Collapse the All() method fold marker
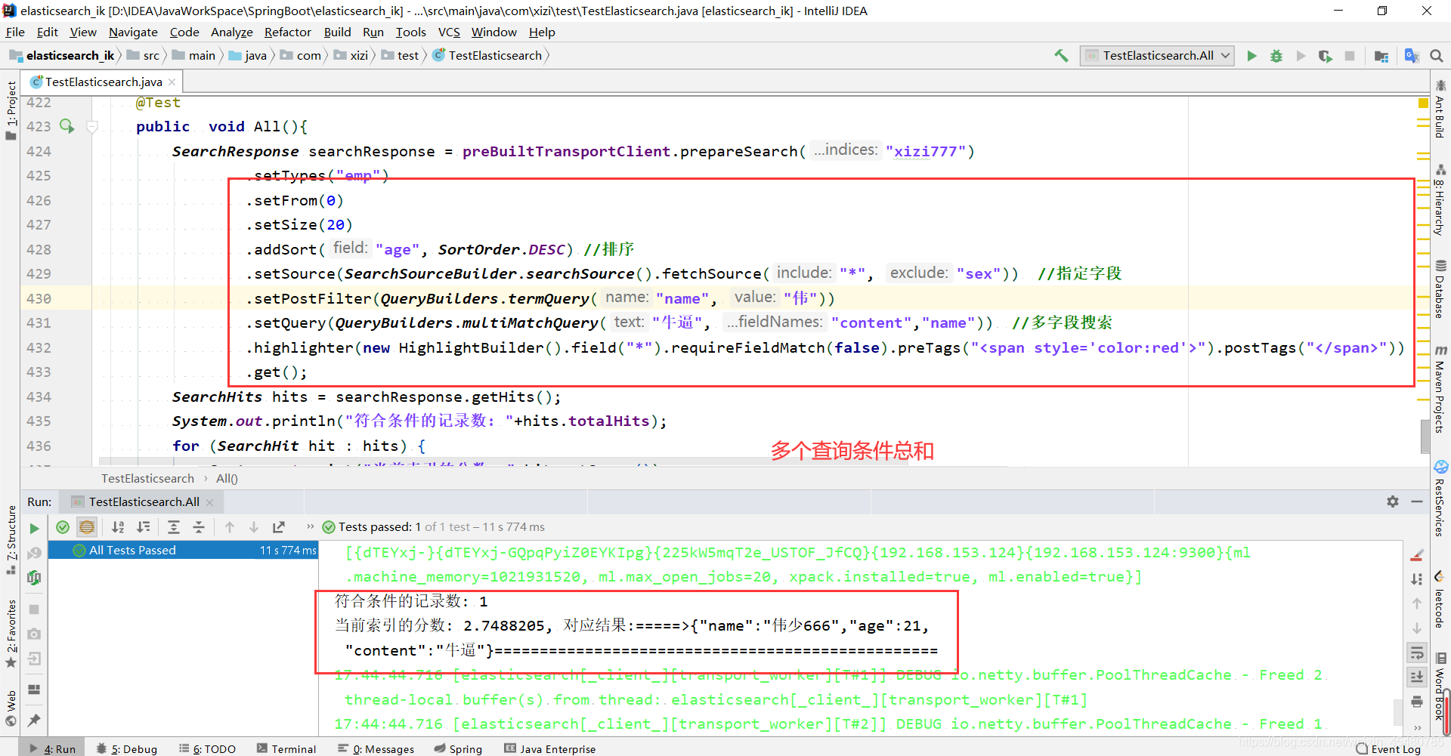 tap(92, 127)
